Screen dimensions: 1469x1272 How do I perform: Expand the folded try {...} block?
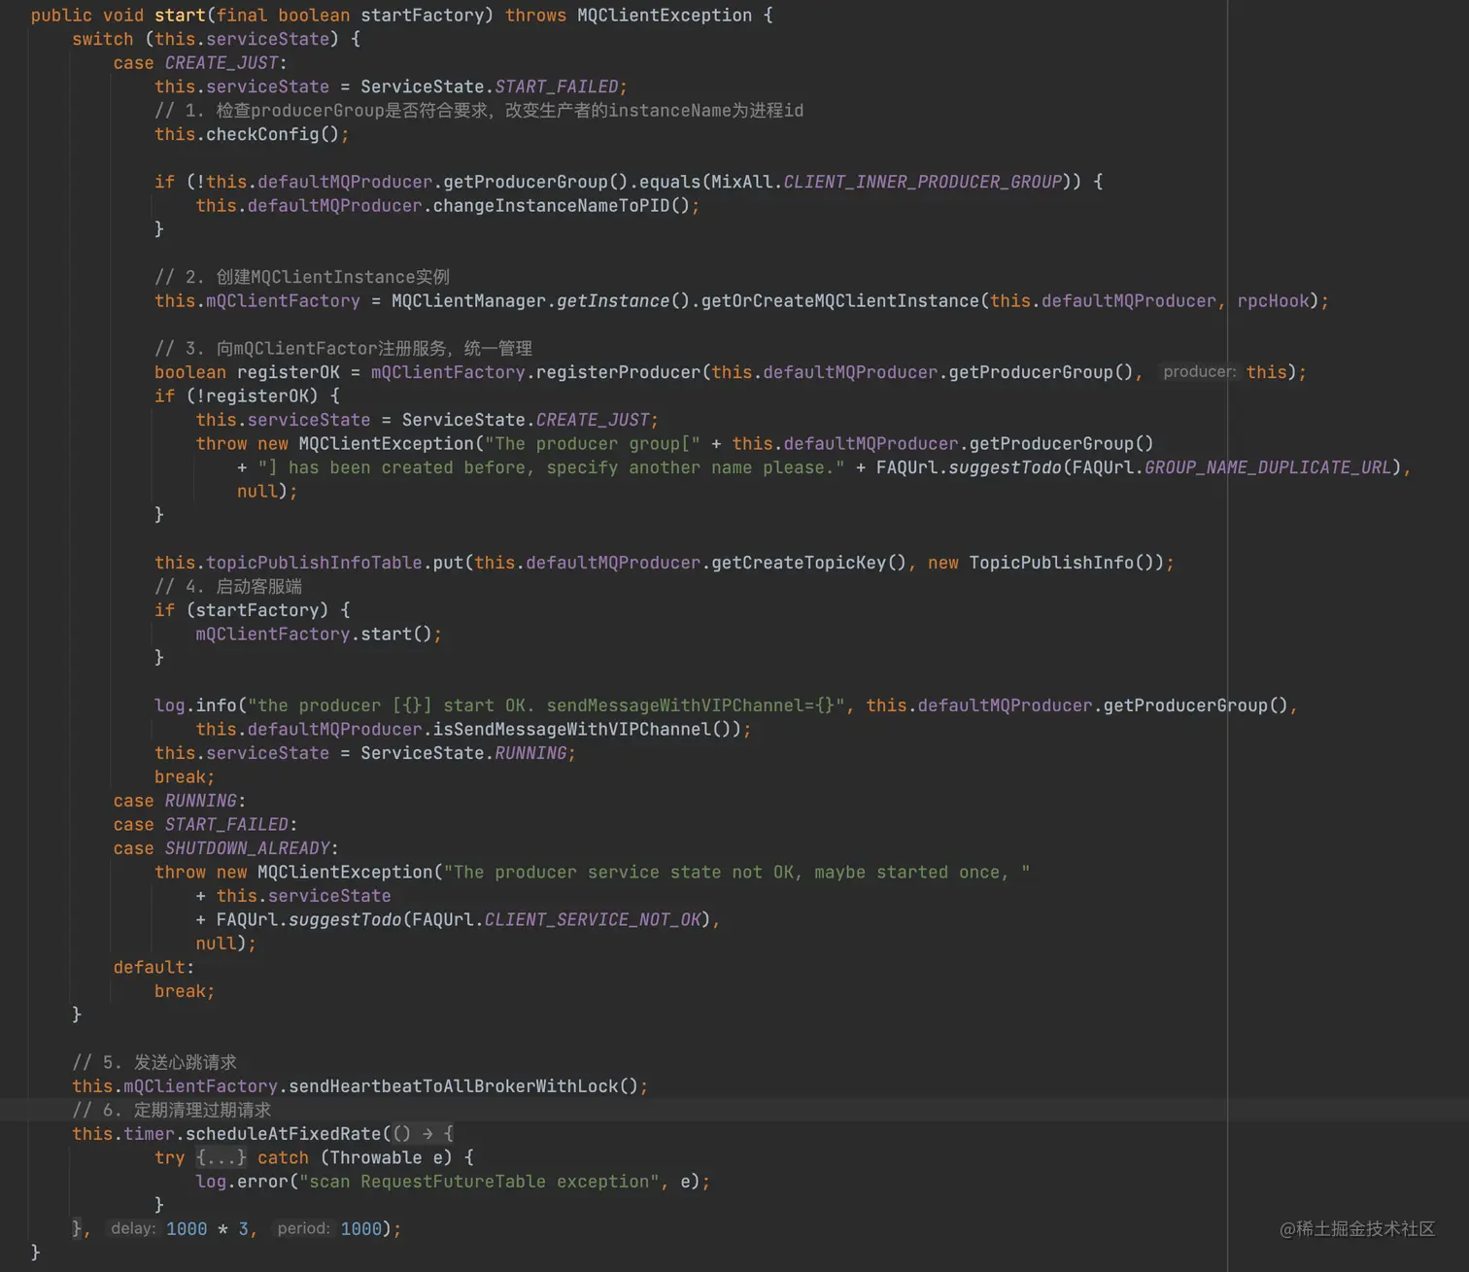point(222,1157)
